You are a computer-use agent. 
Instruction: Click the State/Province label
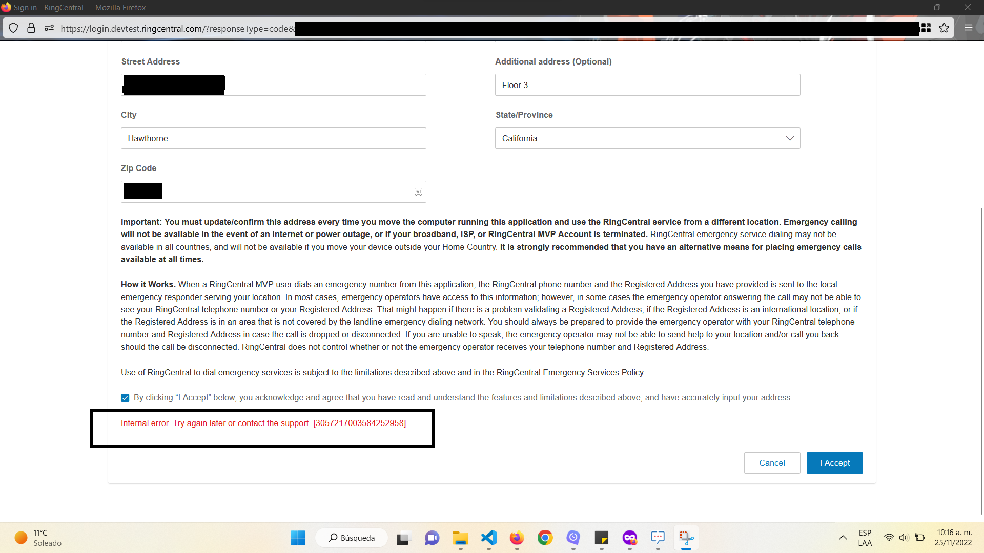[524, 115]
